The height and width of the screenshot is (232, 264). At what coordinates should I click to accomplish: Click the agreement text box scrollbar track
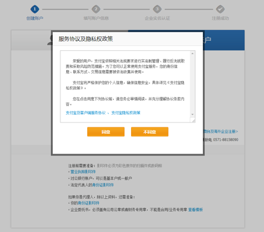coord(192,84)
